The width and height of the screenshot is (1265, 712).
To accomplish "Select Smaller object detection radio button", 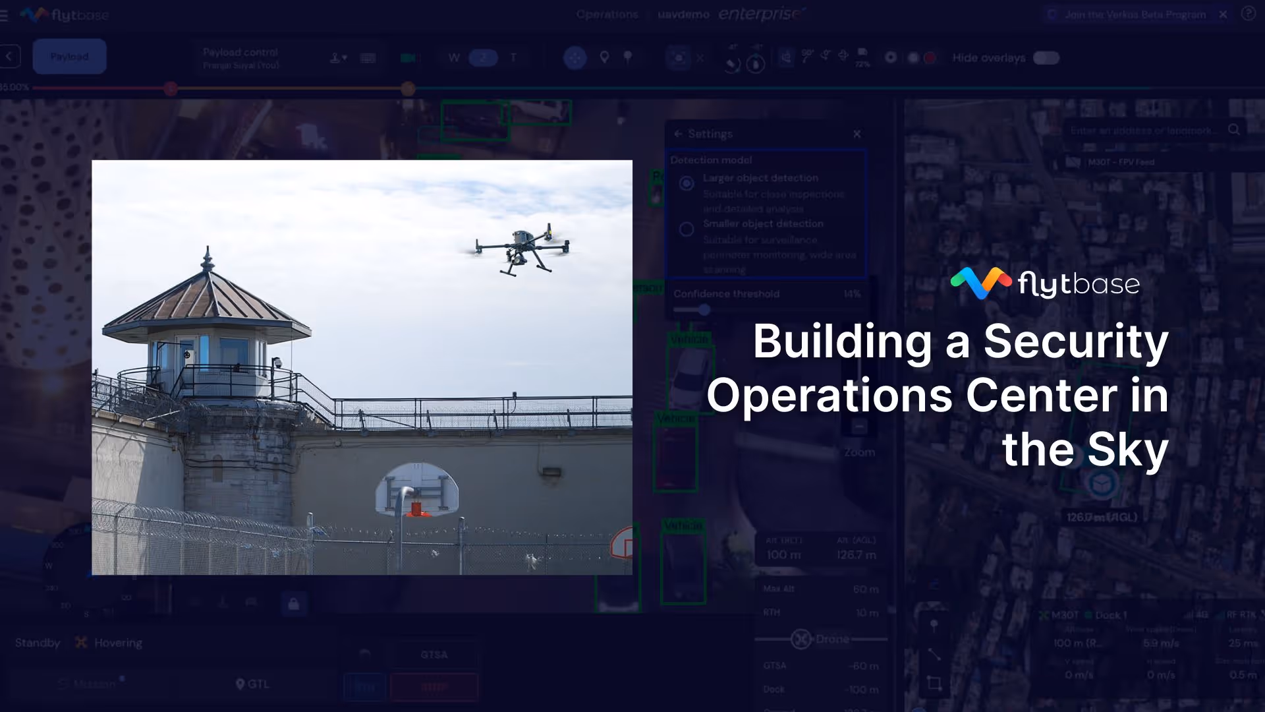I will 687,229.
